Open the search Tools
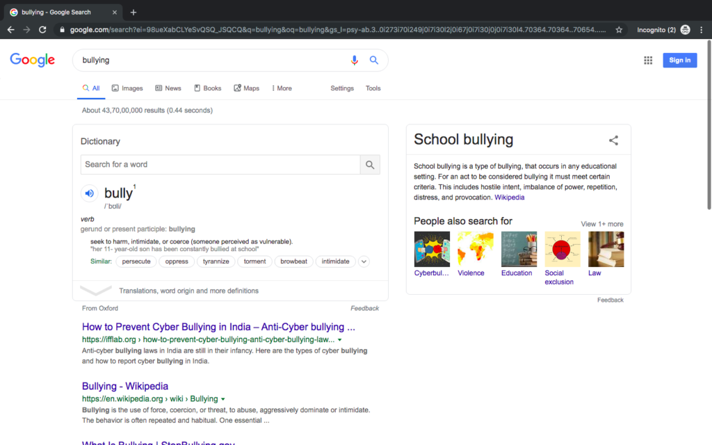 [x=373, y=88]
